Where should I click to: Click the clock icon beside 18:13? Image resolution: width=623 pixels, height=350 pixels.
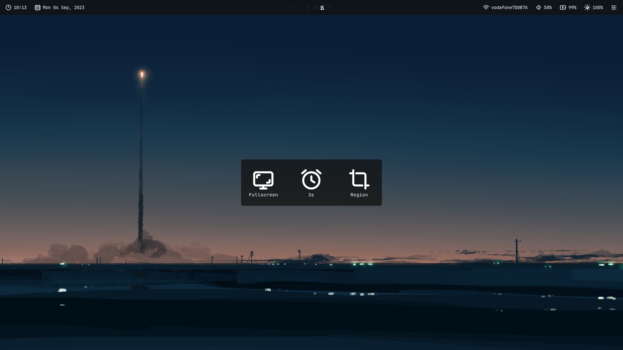tap(8, 7)
